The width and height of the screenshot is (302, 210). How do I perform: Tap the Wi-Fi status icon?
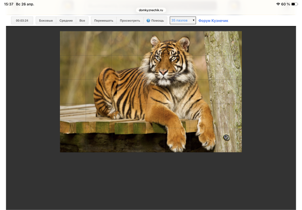coord(278,4)
